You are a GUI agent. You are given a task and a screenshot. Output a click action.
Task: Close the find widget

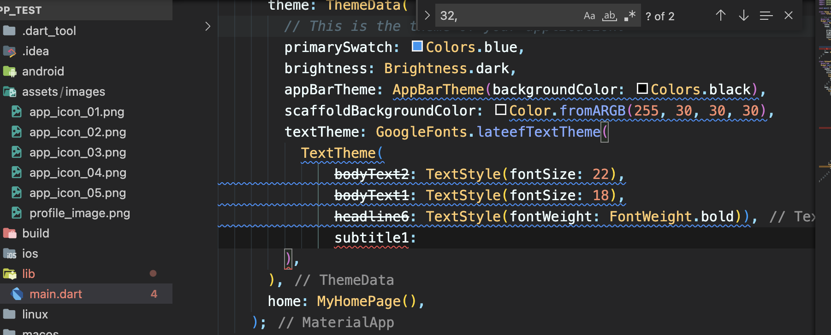pyautogui.click(x=789, y=16)
